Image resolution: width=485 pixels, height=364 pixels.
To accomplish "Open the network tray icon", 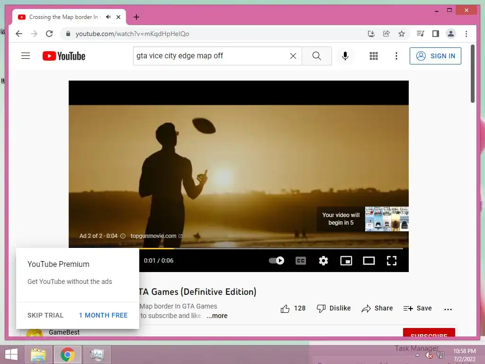I will (x=440, y=355).
